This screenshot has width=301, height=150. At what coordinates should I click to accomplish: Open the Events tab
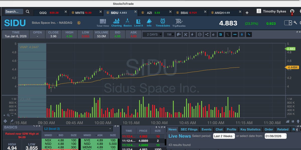pyautogui.click(x=206, y=129)
